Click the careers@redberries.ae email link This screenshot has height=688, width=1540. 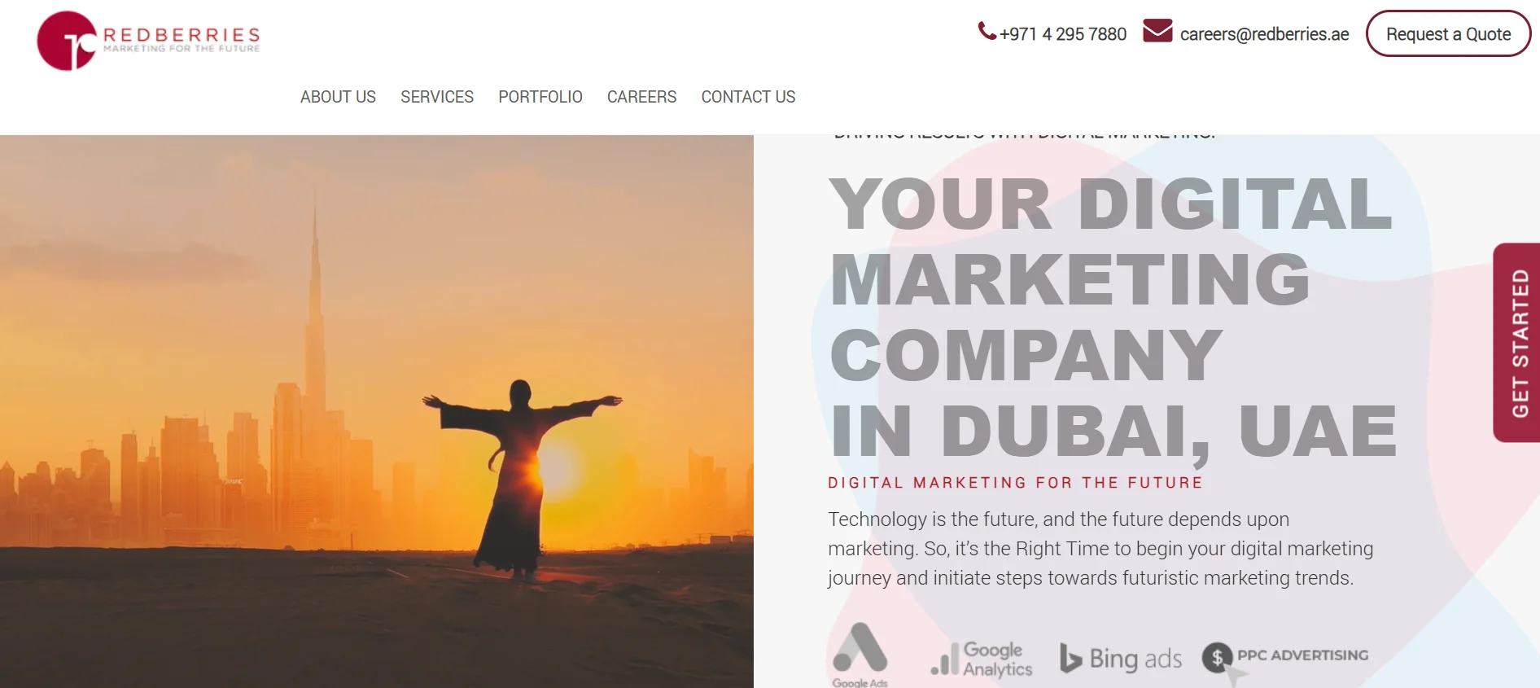1264,34
